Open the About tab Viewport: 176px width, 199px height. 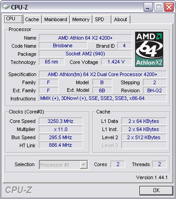point(120,19)
